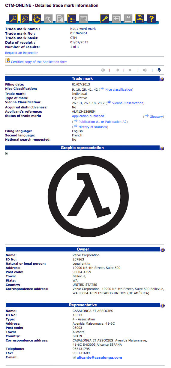Click the Graphic representation header bar
Image resolution: width=171 pixels, height=368 pixels.
coord(82,148)
